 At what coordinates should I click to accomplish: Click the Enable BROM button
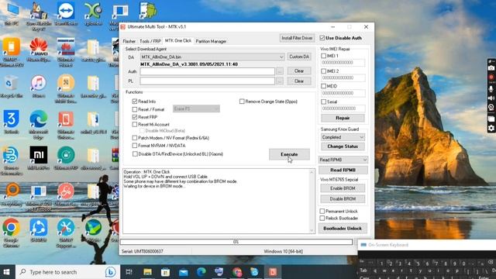(343, 188)
